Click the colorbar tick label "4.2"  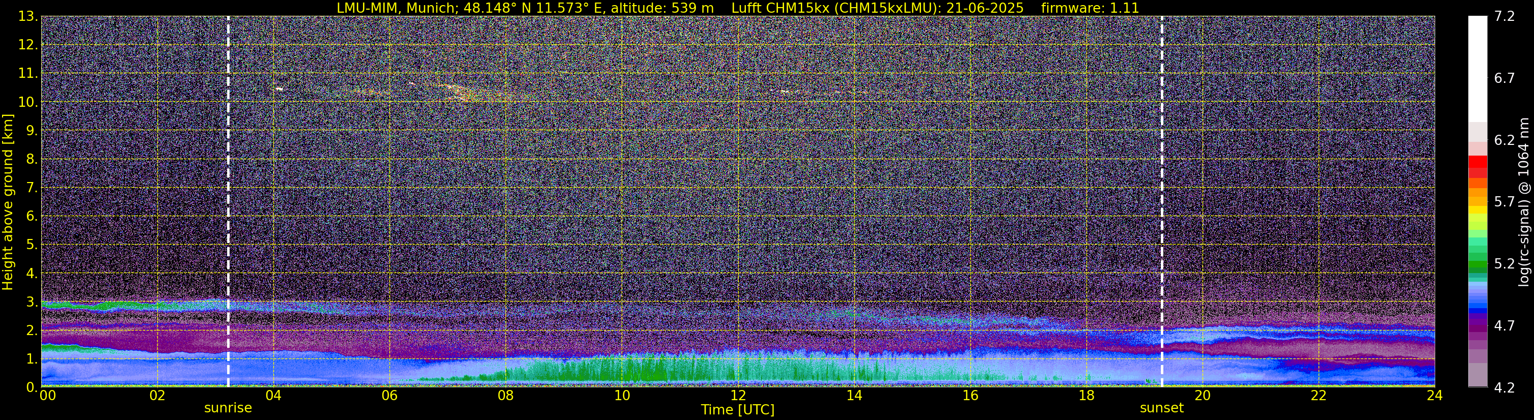(1504, 388)
